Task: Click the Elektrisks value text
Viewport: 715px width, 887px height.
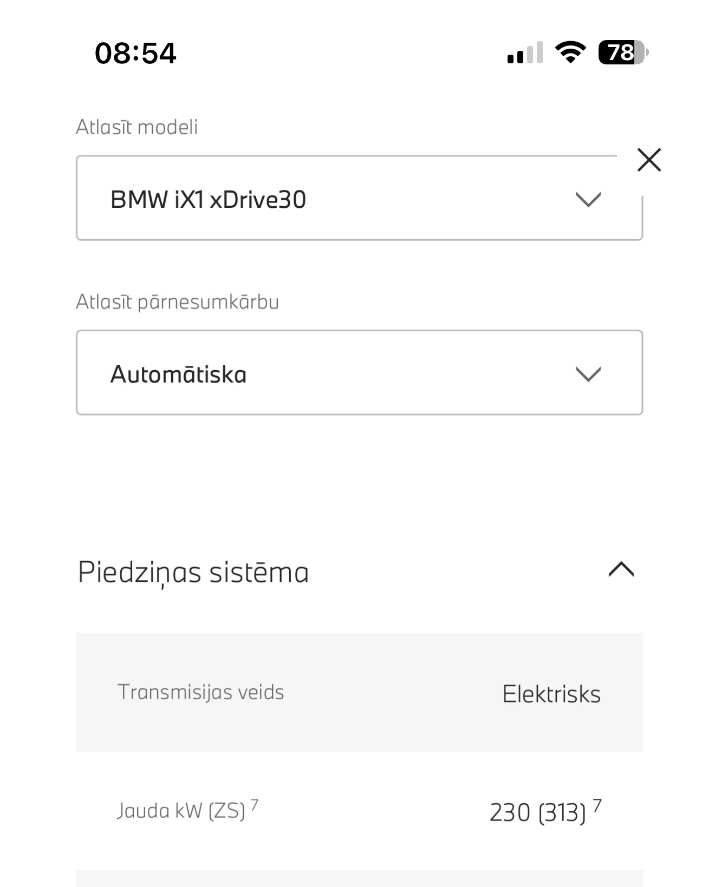Action: [x=551, y=694]
